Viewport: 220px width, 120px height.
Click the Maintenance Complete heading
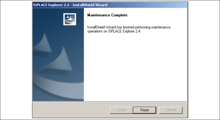(x=107, y=15)
